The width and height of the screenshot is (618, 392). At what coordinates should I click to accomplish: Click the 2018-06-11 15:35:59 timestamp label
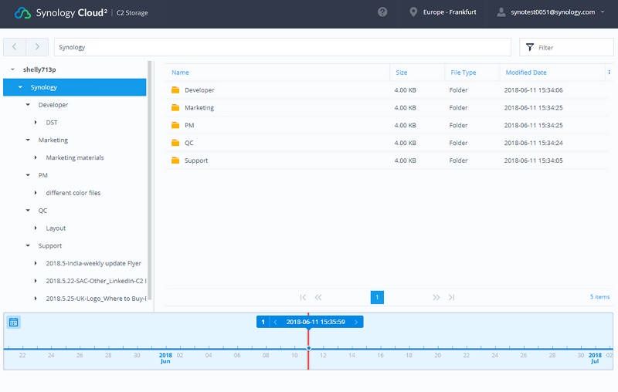point(315,322)
